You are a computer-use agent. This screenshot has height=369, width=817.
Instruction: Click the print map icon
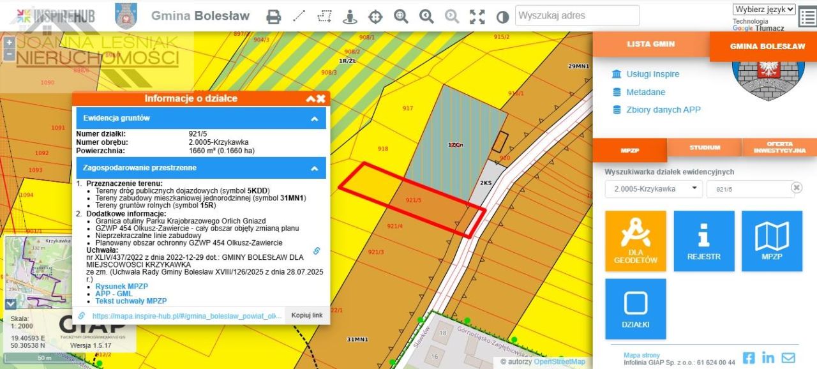[x=274, y=17]
